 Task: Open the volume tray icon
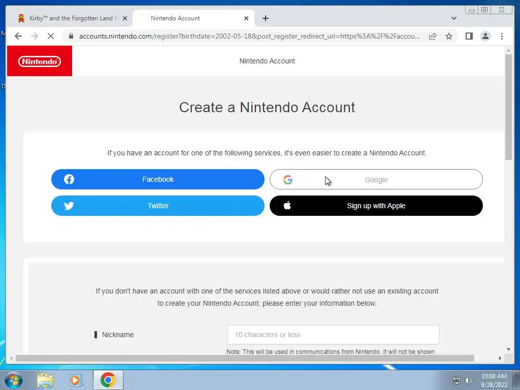click(469, 380)
